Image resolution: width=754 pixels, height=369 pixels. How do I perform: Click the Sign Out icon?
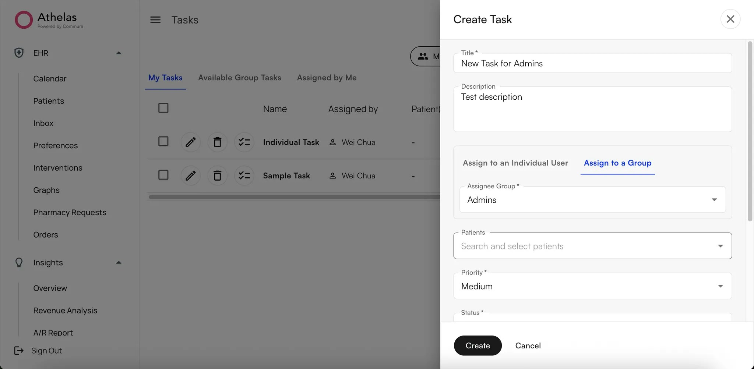click(18, 351)
